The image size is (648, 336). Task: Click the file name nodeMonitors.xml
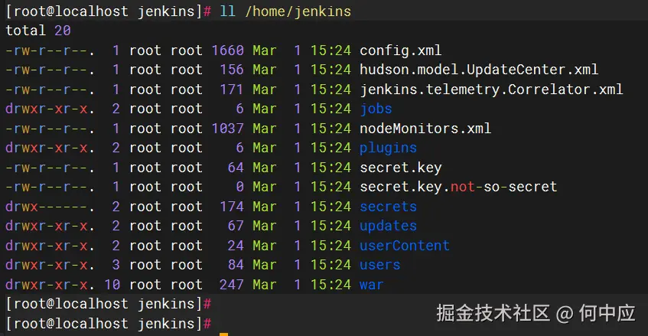point(425,129)
